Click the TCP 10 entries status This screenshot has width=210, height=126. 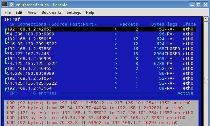tap(32, 93)
